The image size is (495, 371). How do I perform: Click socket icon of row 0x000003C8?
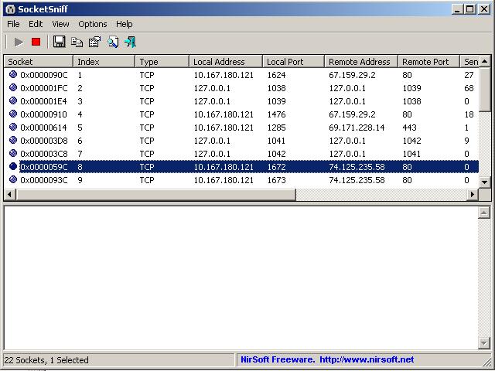(13, 153)
